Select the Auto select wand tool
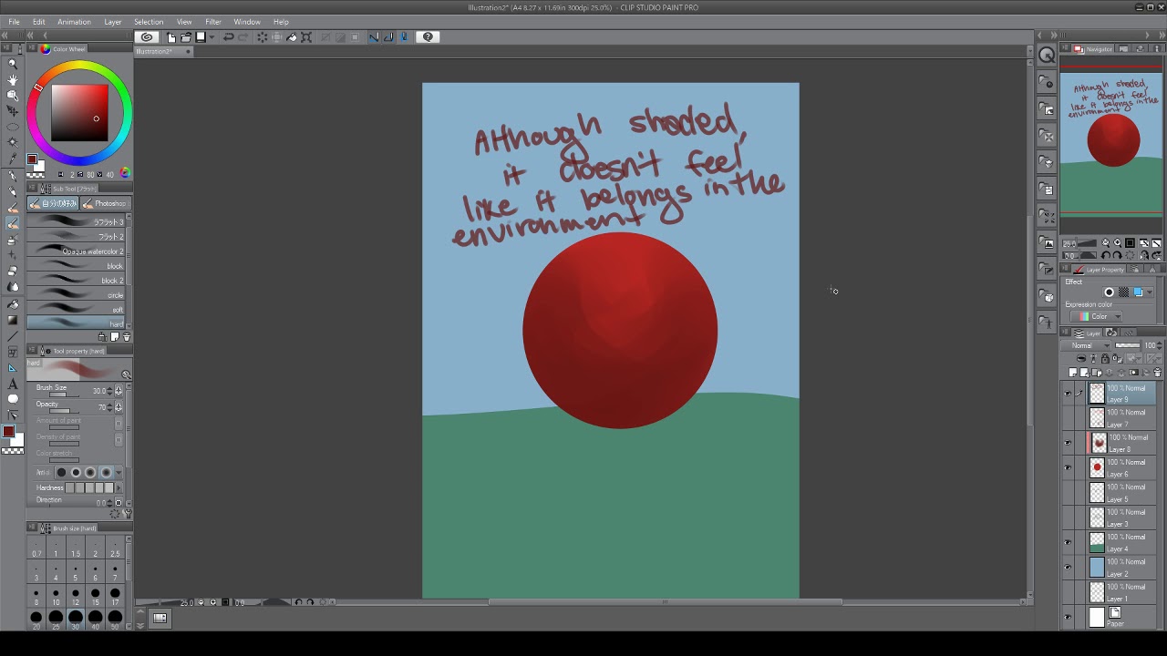 (13, 142)
